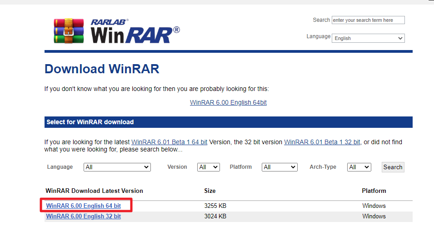Expand the Version filter dropdown
This screenshot has height=237, width=434.
tap(209, 167)
